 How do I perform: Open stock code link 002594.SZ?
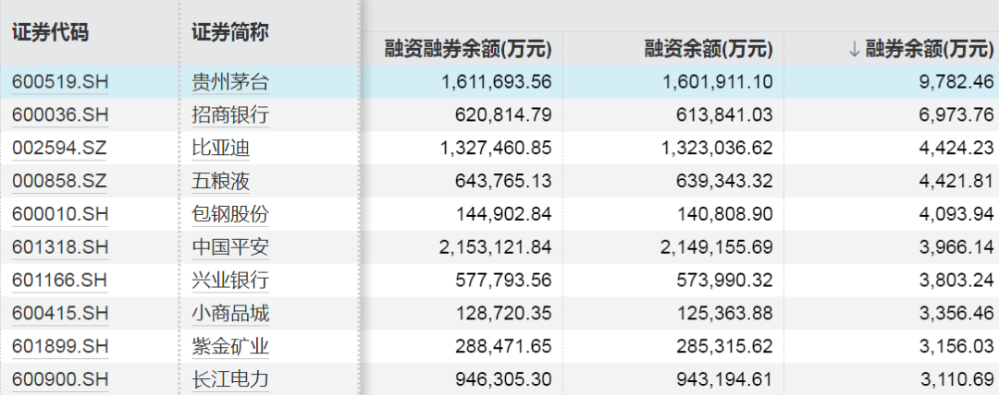(59, 149)
